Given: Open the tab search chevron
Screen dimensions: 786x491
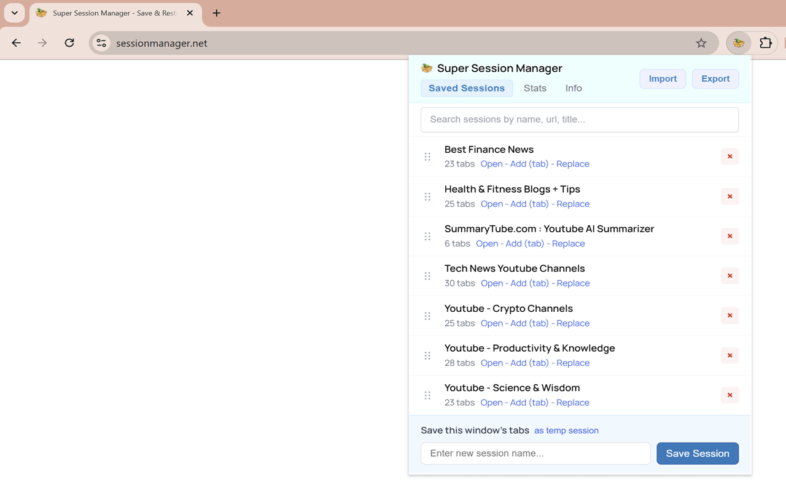Looking at the screenshot, I should 14,12.
